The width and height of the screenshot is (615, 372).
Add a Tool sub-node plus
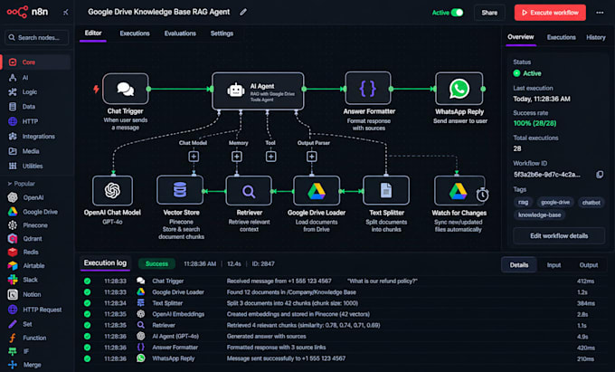270,157
